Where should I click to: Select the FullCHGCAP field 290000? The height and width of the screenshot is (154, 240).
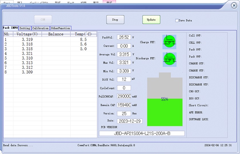click(124, 96)
